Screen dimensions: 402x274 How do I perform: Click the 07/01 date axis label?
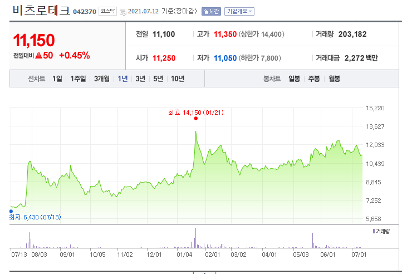(x=359, y=255)
